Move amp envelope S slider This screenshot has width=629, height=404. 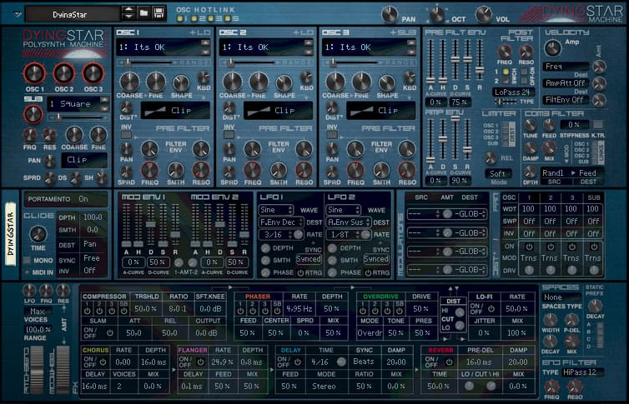(x=455, y=118)
